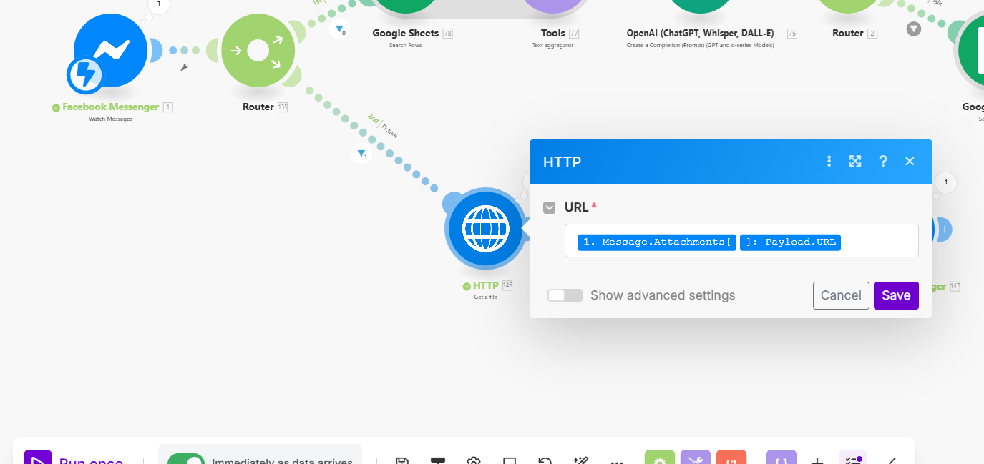This screenshot has width=984, height=464.
Task: Click the Watch Messages subtitle
Action: pos(110,119)
